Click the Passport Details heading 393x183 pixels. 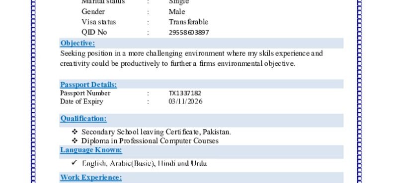[88, 85]
